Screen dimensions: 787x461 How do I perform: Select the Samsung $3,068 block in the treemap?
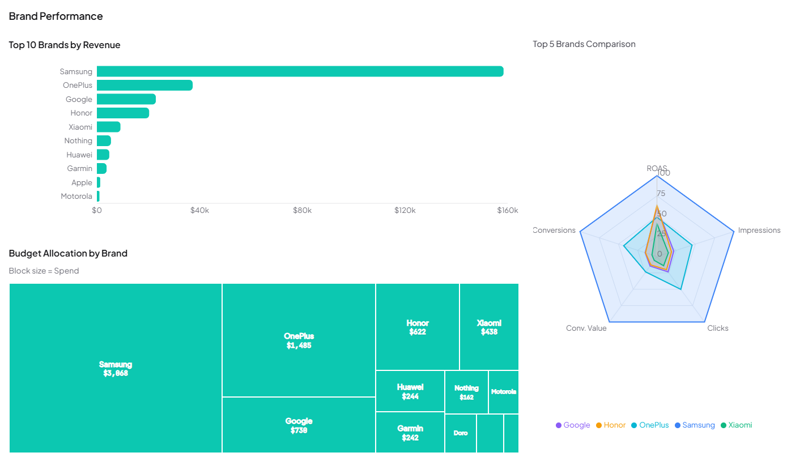click(115, 368)
